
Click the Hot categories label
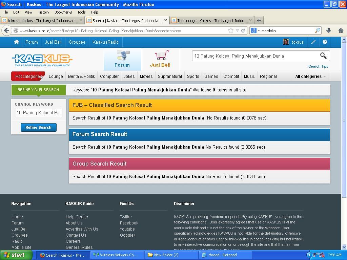(28, 77)
